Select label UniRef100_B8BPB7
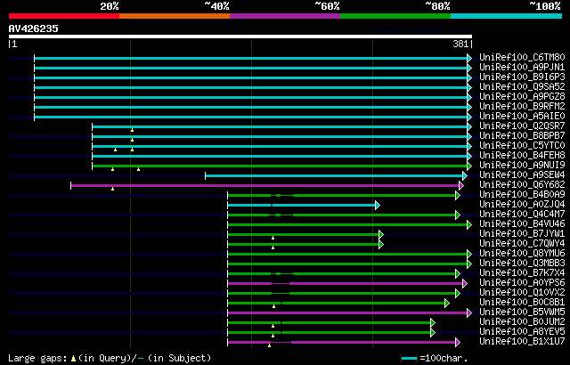The height and width of the screenshot is (365, 570). tap(522, 135)
